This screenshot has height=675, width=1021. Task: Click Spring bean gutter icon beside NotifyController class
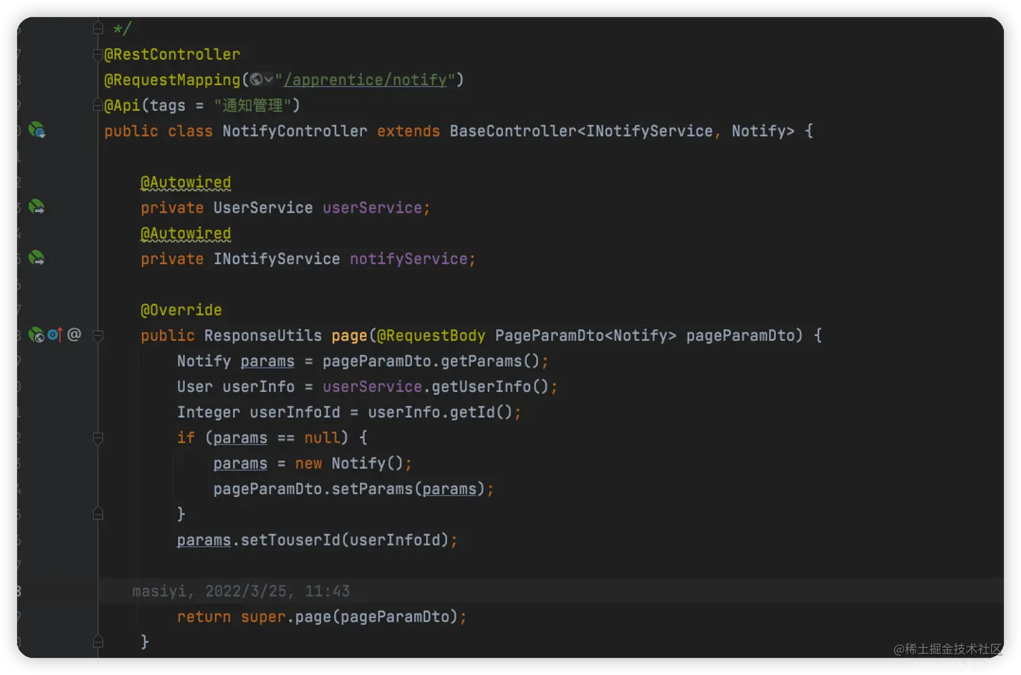click(36, 130)
